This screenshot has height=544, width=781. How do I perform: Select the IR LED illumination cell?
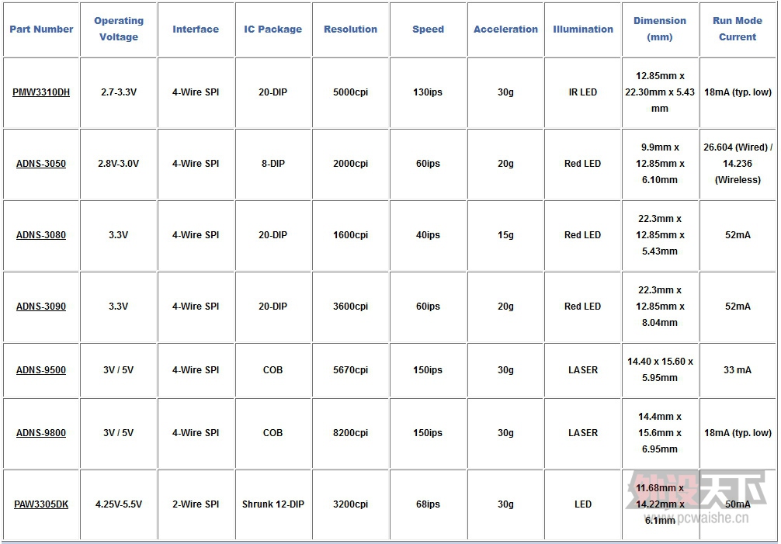tap(583, 92)
